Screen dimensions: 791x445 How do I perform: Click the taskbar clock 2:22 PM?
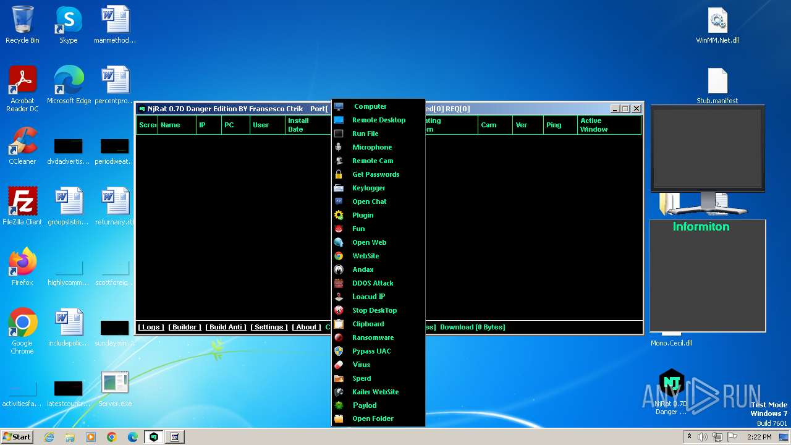pos(759,437)
